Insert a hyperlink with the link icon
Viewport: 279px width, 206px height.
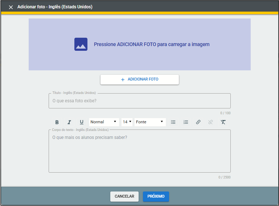coord(198,122)
